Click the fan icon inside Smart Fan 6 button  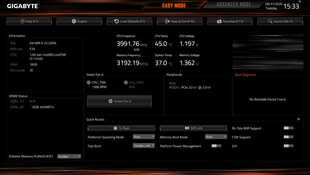tap(111, 101)
